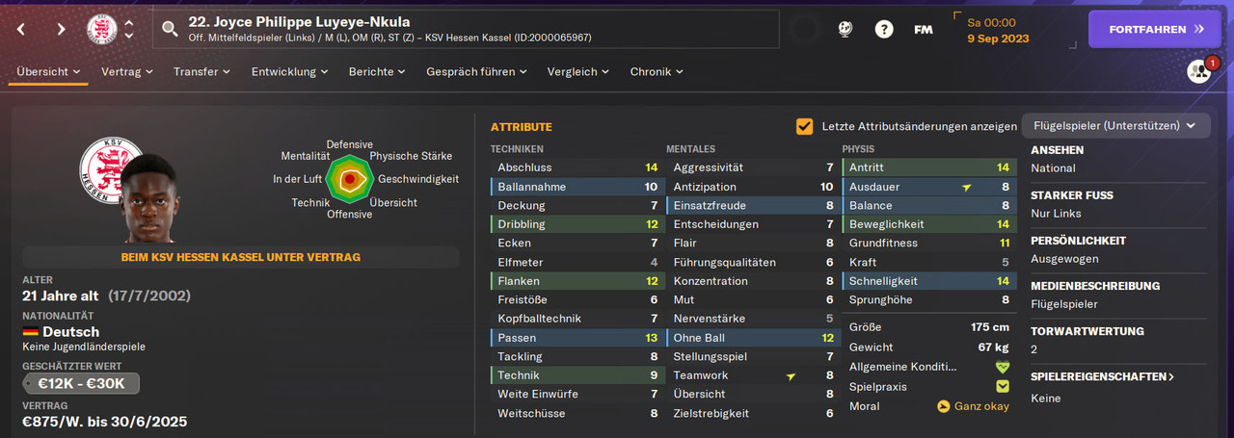Click the KSV Hessen club badge in header
Image resolution: width=1234 pixels, height=438 pixels.
pyautogui.click(x=101, y=29)
